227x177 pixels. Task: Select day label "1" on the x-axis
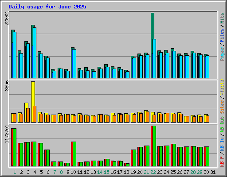[x=15, y=172]
